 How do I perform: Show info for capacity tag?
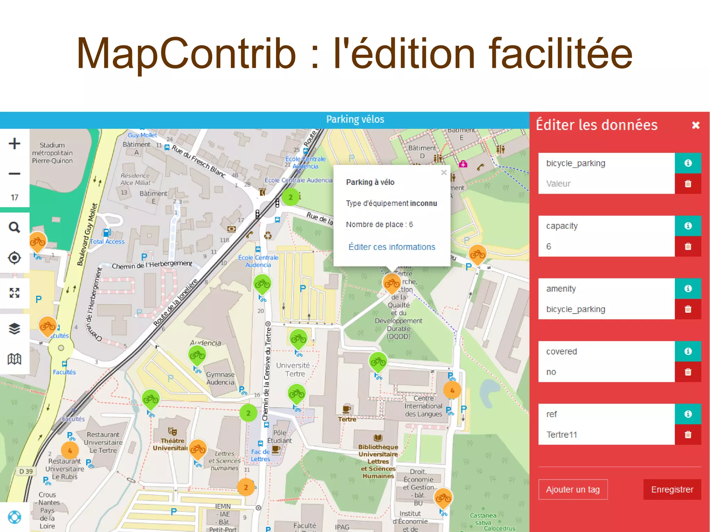click(688, 226)
